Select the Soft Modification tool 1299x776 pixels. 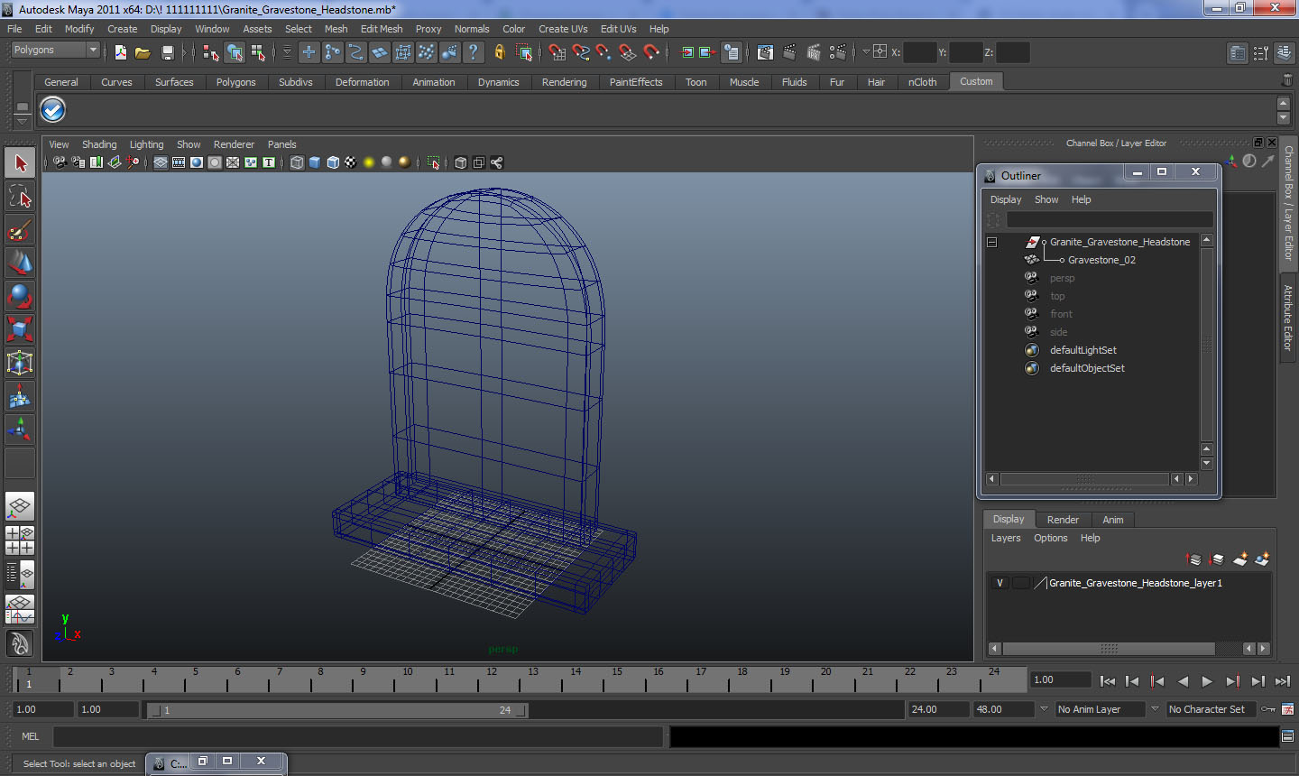pos(20,396)
